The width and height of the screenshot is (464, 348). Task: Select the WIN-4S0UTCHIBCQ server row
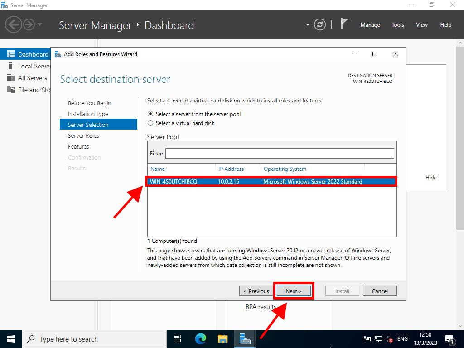[x=271, y=182]
